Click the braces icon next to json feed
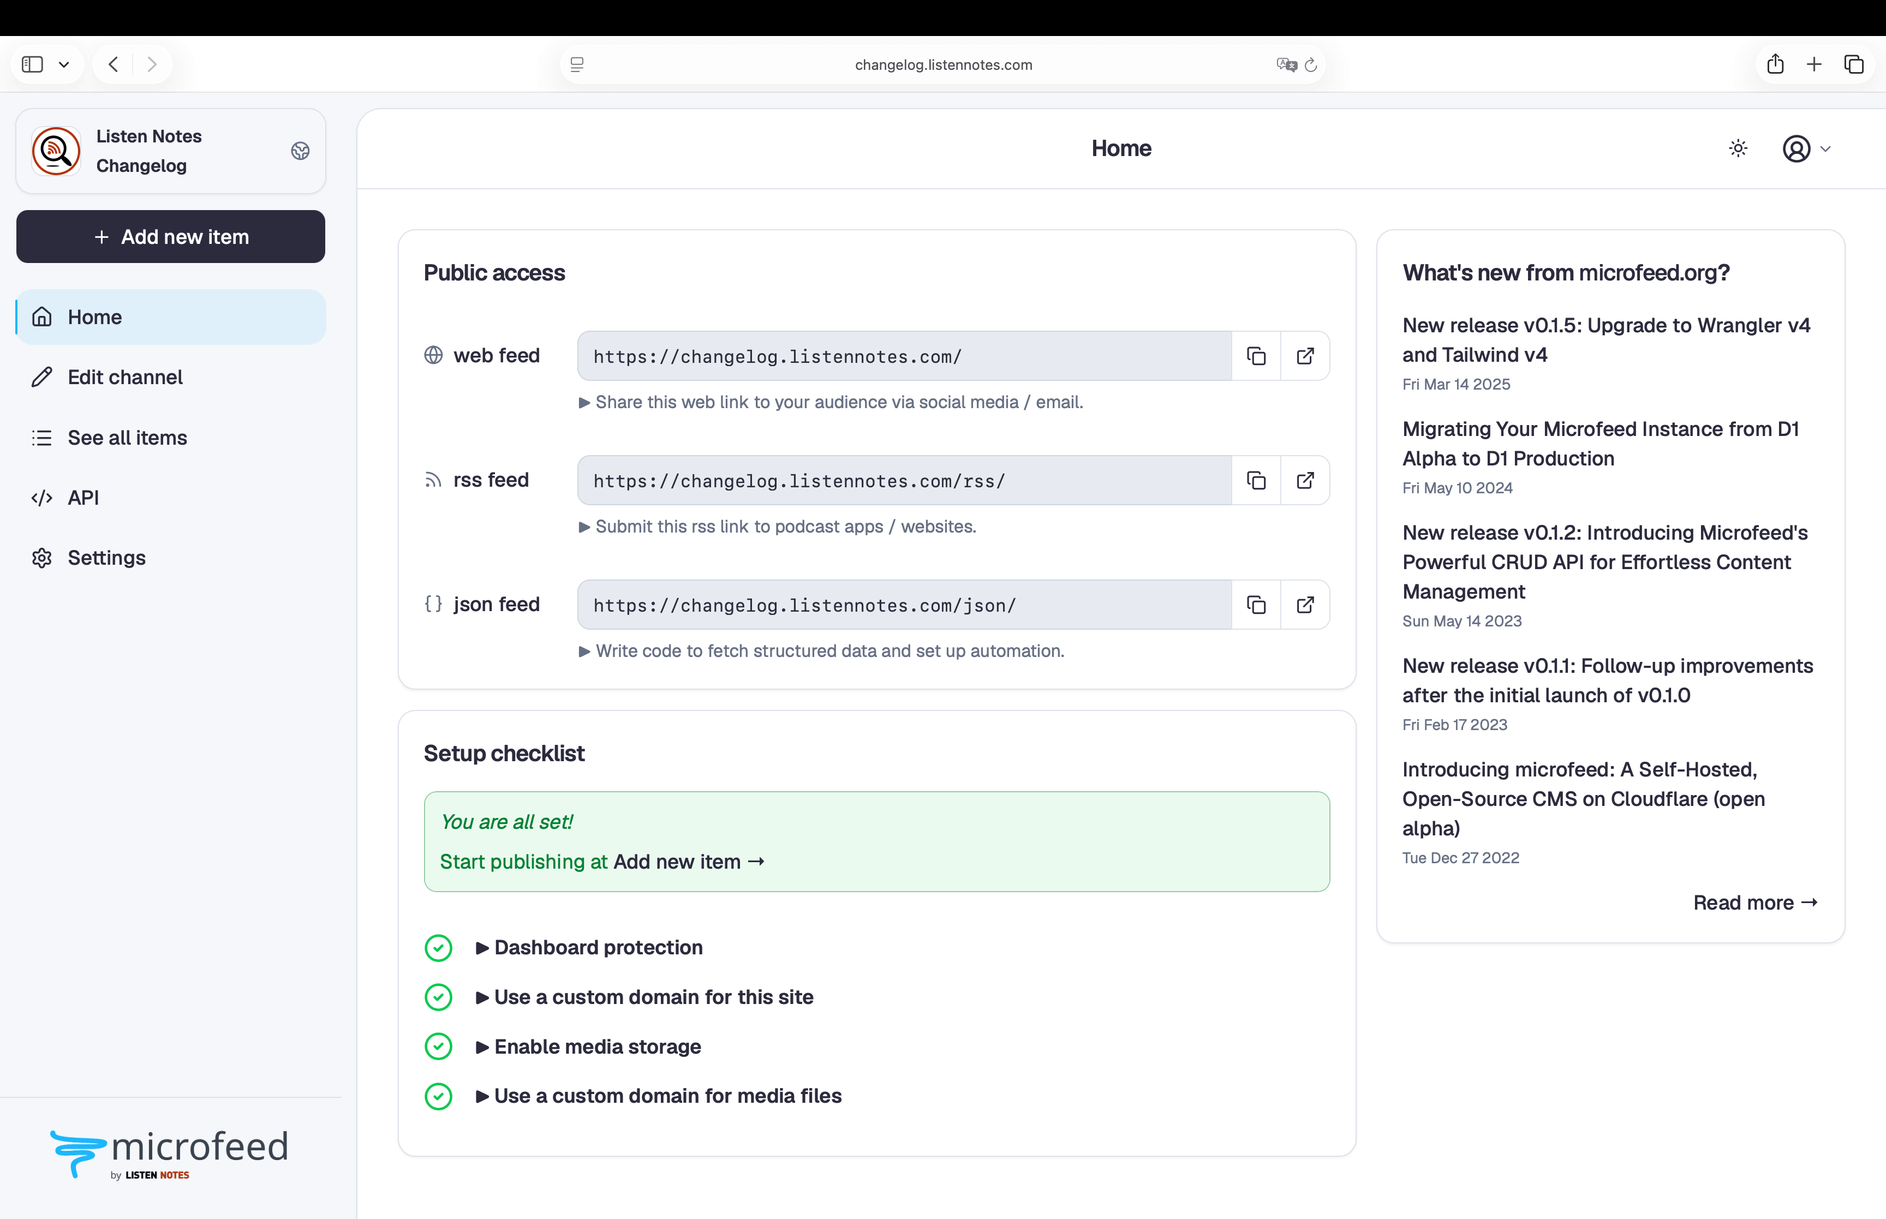Screen dimensions: 1886x1219 434,604
